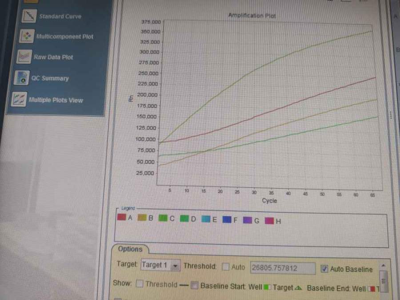Switch to the Options tab

coord(130,249)
